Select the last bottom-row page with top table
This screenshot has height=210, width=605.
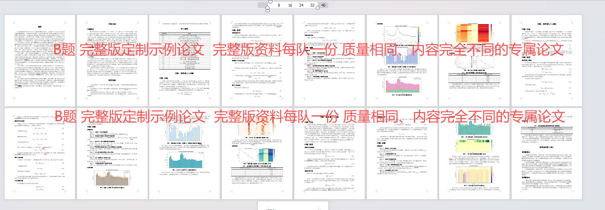click(547, 153)
